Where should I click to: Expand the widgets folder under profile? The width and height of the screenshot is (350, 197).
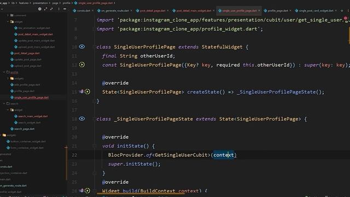point(8,78)
